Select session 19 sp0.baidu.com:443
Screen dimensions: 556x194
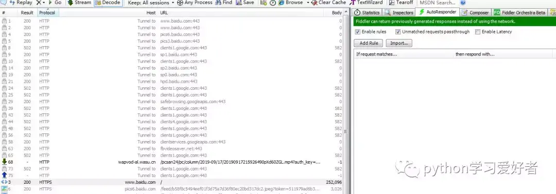[x=171, y=74]
